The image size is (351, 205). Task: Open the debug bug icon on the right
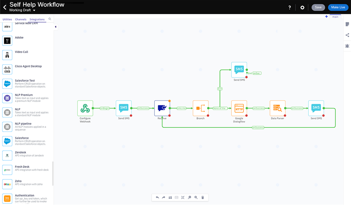pyautogui.click(x=347, y=46)
